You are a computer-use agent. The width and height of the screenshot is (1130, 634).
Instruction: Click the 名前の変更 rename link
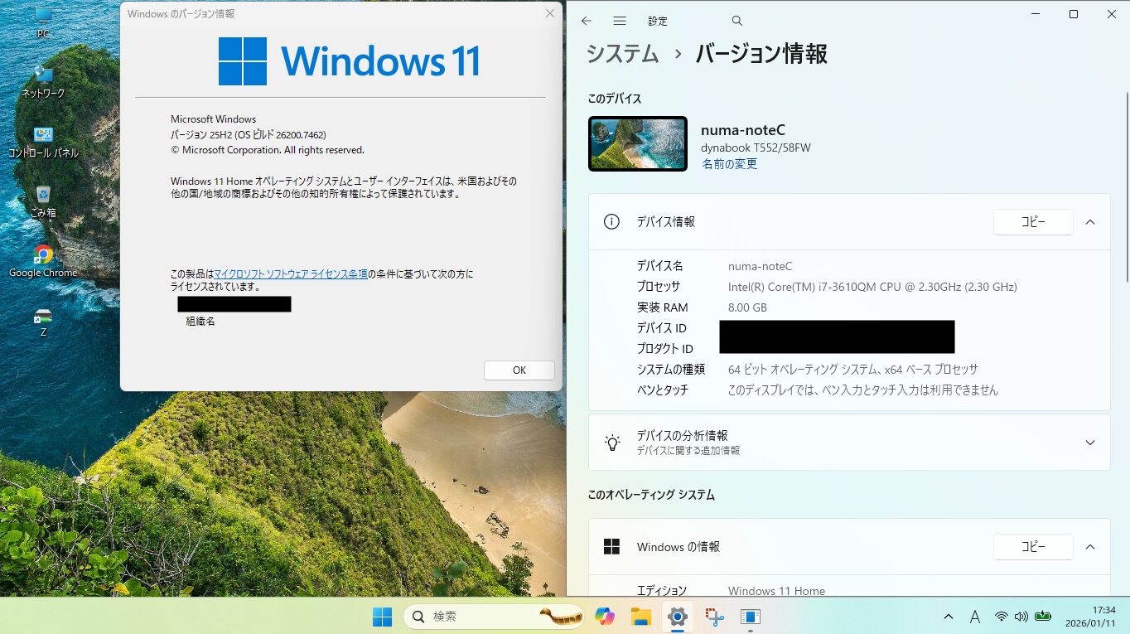pos(729,164)
